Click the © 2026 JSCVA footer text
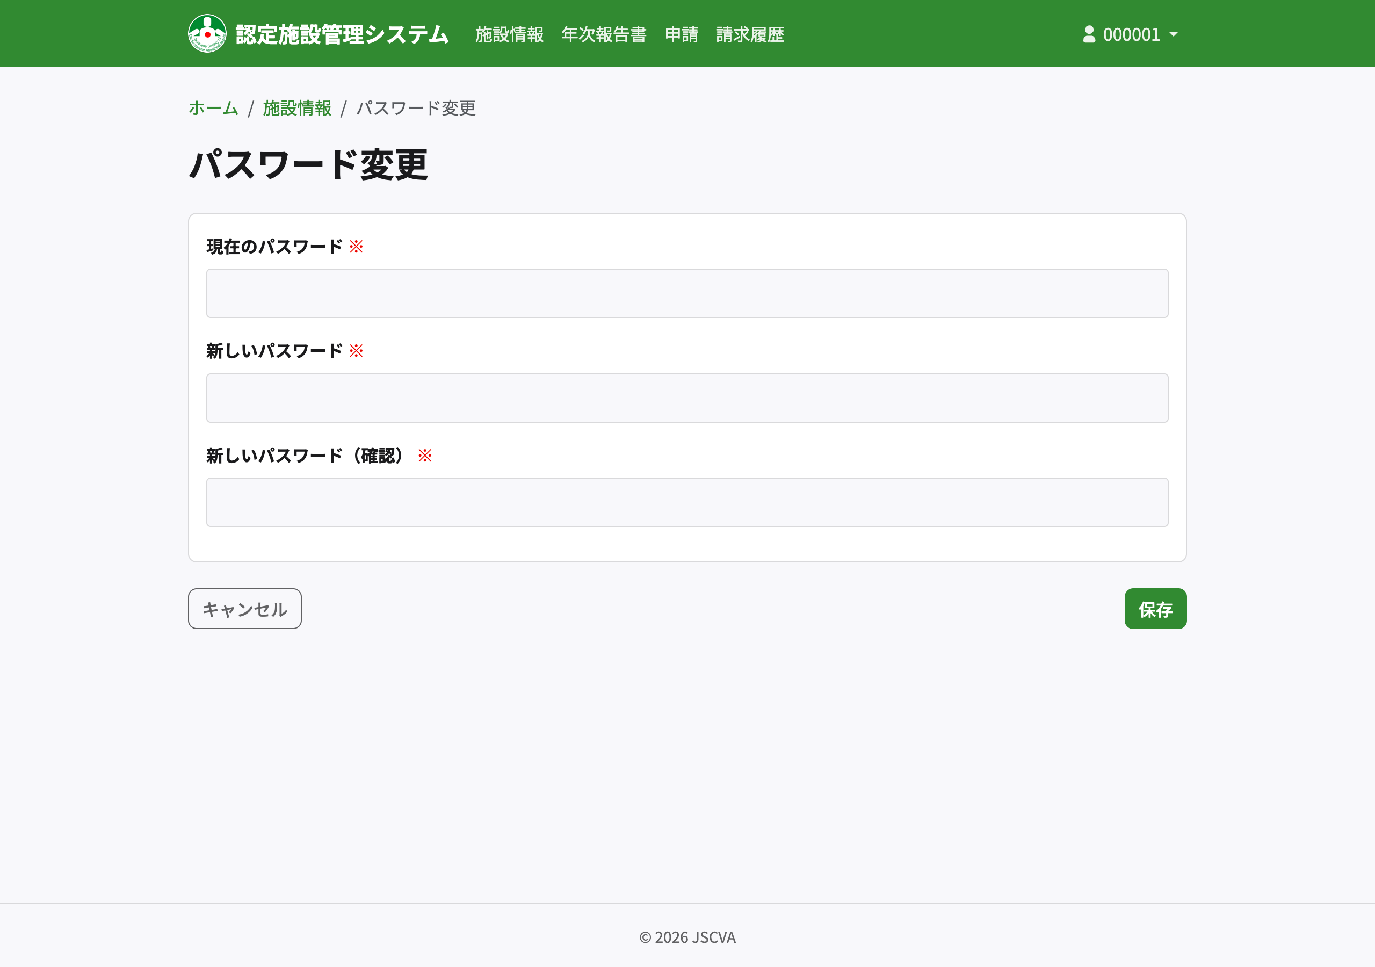The height and width of the screenshot is (967, 1375). click(x=687, y=937)
